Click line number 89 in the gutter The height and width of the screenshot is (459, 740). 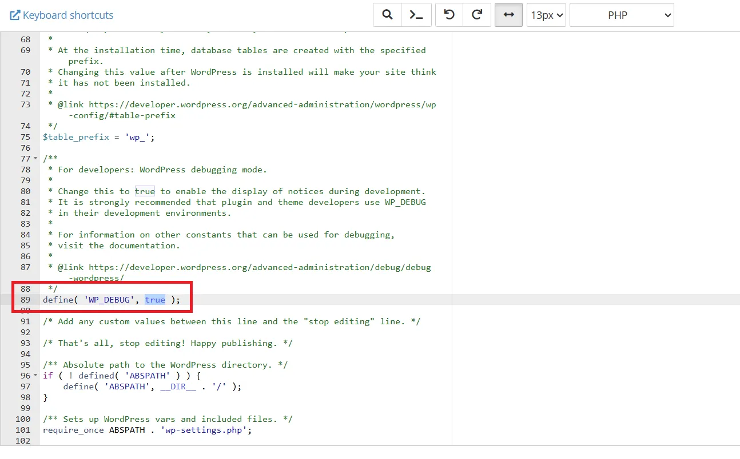point(25,300)
